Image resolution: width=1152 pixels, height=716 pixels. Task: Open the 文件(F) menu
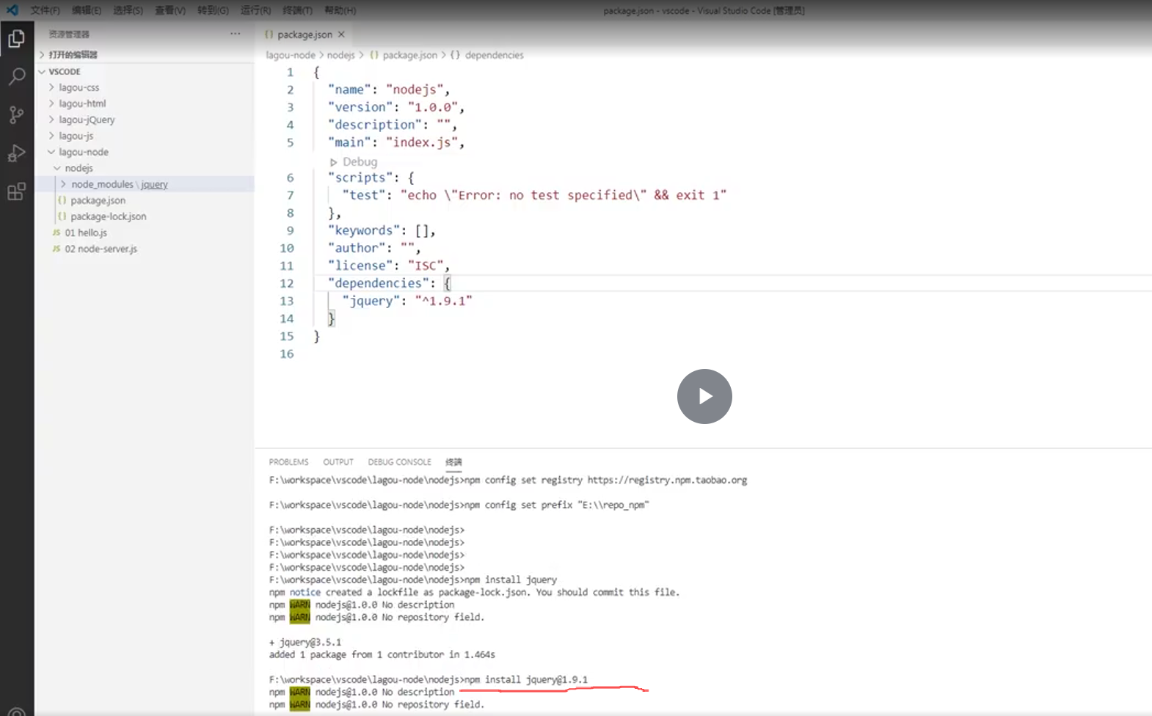click(x=45, y=10)
